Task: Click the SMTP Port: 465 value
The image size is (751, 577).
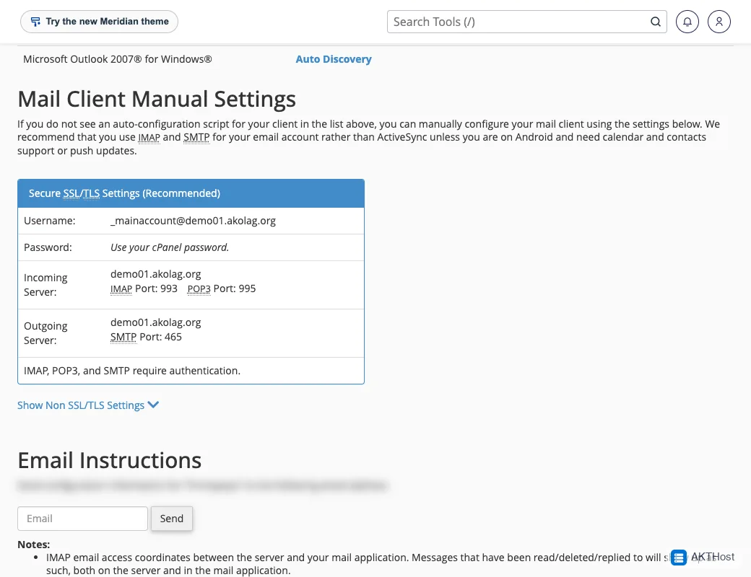Action: pyautogui.click(x=146, y=338)
